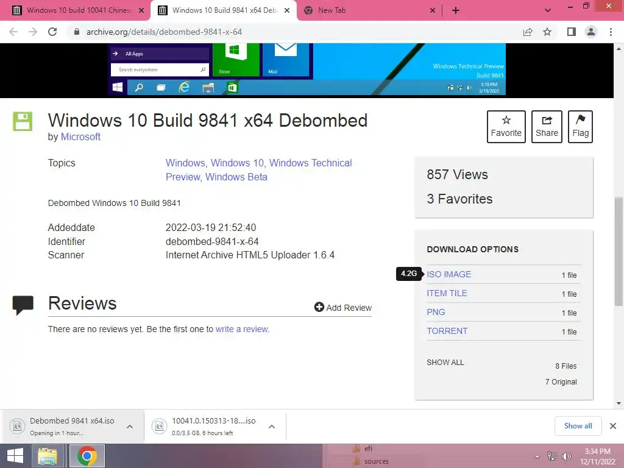Open File Explorer from taskbar
The height and width of the screenshot is (468, 624).
48,456
